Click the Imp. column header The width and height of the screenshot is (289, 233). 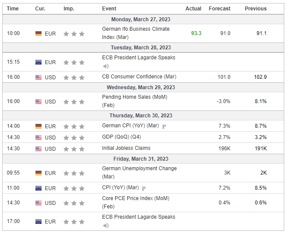[x=69, y=9]
